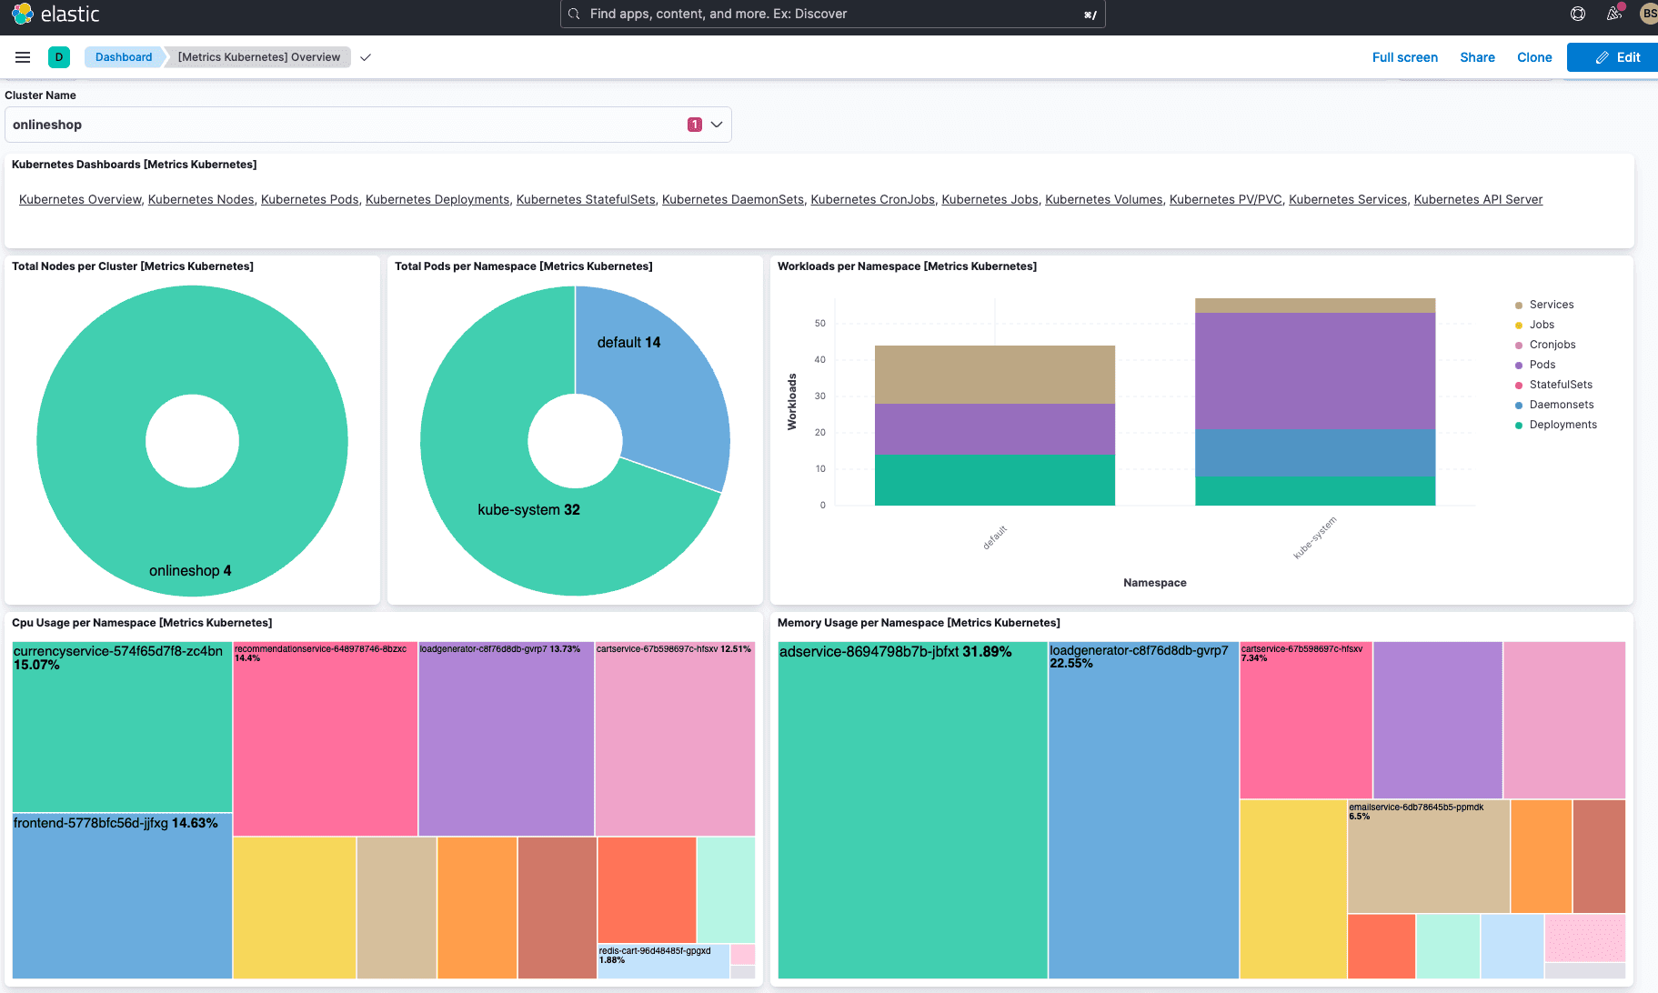Click the green D space avatar

tap(59, 57)
